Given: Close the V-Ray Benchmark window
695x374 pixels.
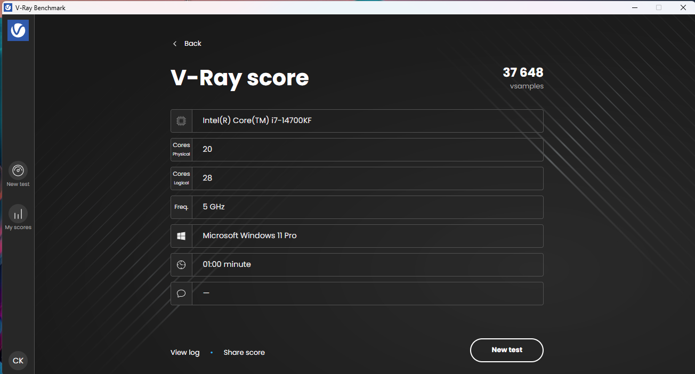Looking at the screenshot, I should pos(683,7).
